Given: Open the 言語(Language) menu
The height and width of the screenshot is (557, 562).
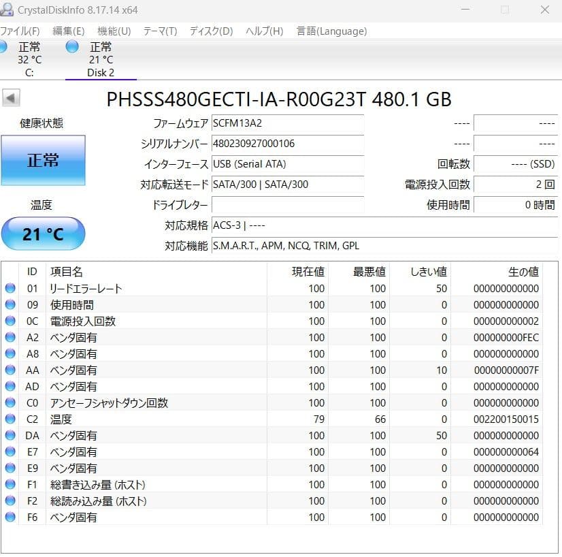Looking at the screenshot, I should (x=331, y=31).
